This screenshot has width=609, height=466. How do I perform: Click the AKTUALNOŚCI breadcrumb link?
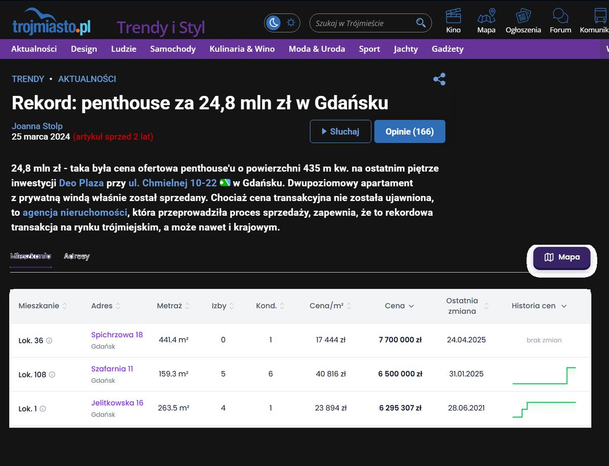(87, 79)
